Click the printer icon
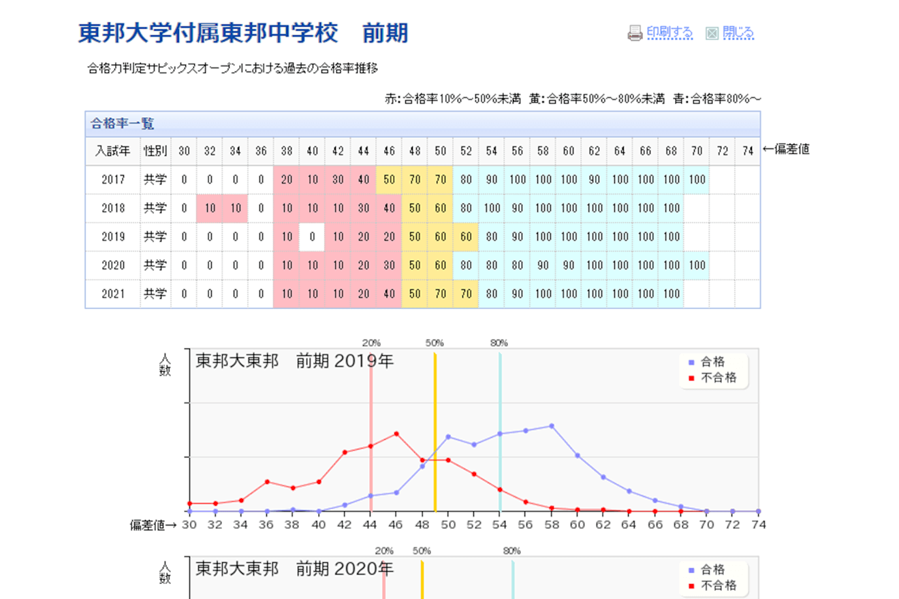Image resolution: width=899 pixels, height=599 pixels. tap(635, 33)
